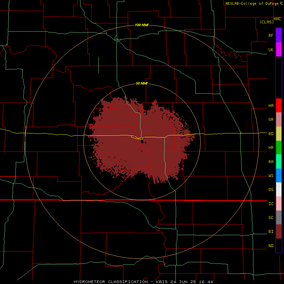Click the IC legend label
The image size is (284, 284).
pyautogui.click(x=271, y=204)
